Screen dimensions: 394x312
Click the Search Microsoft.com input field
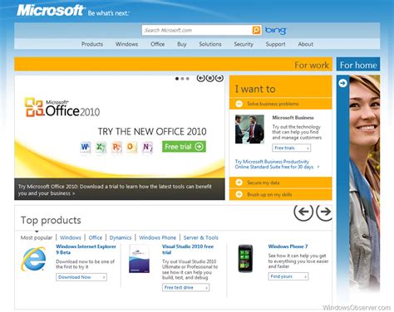197,30
